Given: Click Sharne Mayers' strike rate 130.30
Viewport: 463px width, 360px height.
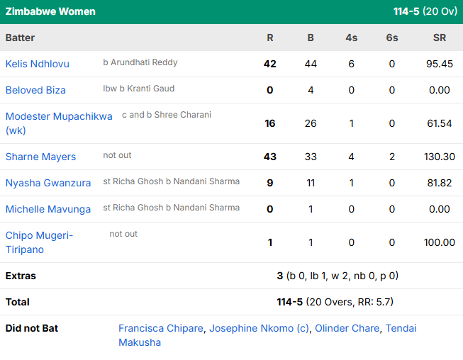Looking at the screenshot, I should click(440, 157).
